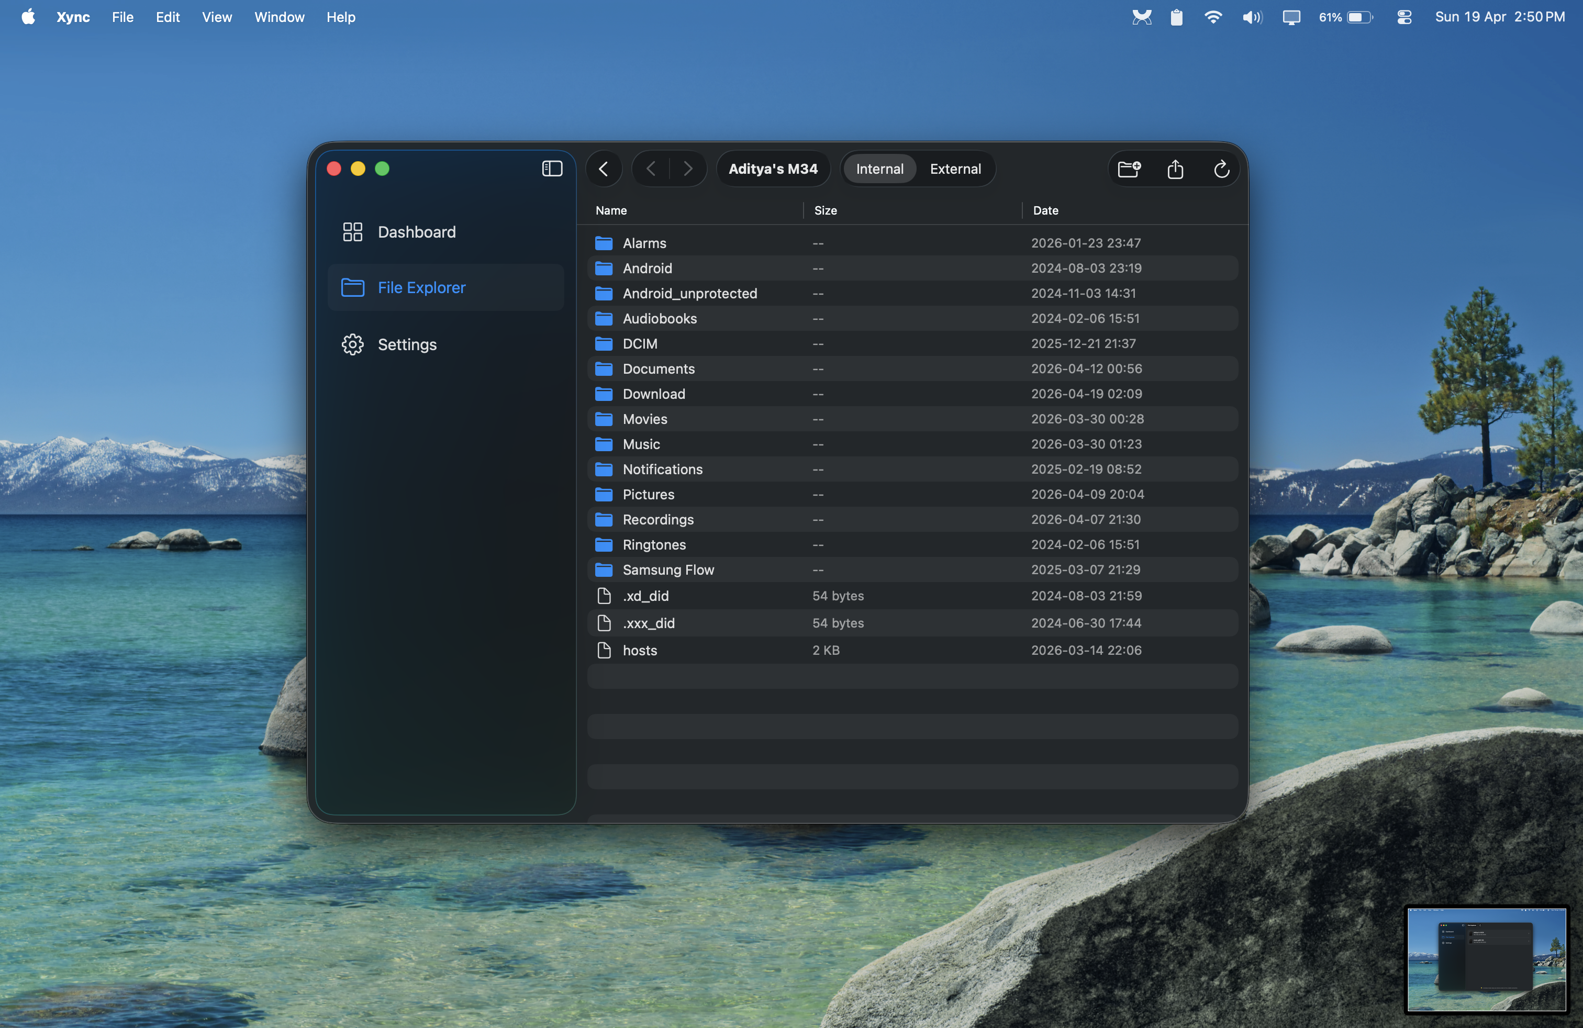Click the share/upload toolbar icon
Image resolution: width=1583 pixels, height=1028 pixels.
(1175, 169)
